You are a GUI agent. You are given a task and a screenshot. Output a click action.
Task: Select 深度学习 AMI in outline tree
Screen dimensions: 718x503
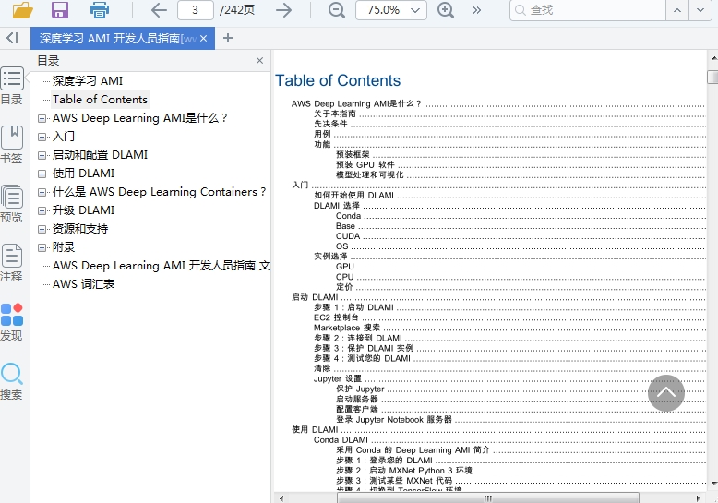pyautogui.click(x=88, y=81)
